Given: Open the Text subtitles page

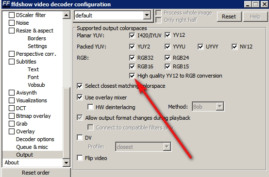Looking at the screenshot, I should click(33, 69).
